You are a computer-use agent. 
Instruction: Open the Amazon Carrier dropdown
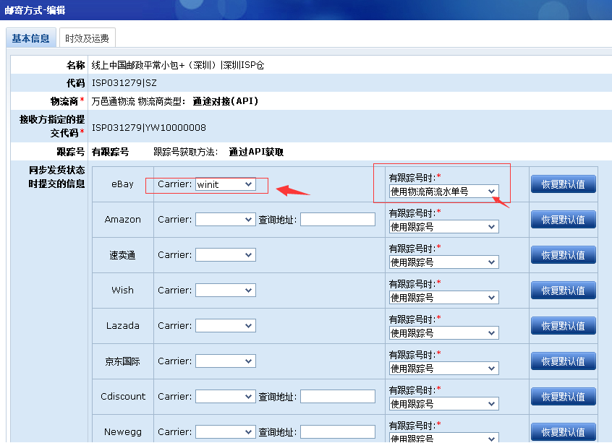click(x=225, y=220)
